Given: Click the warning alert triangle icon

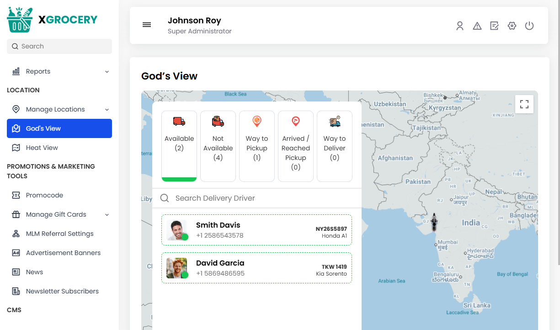Looking at the screenshot, I should 477,26.
